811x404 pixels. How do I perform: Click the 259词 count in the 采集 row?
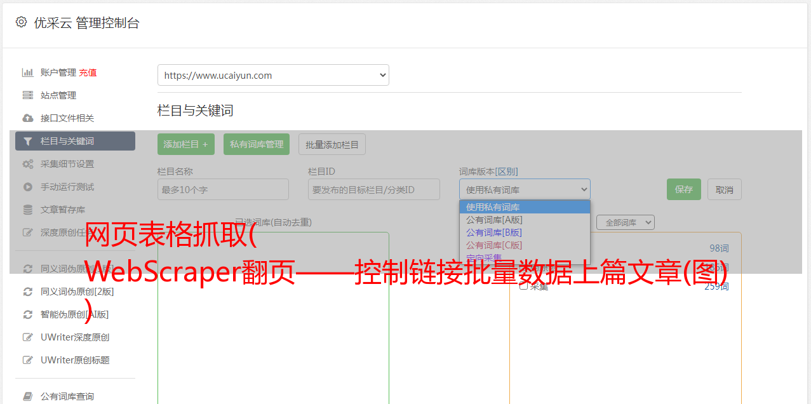[x=716, y=286]
